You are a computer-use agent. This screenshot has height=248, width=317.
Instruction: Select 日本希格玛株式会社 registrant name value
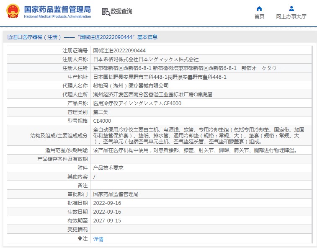point(146,59)
